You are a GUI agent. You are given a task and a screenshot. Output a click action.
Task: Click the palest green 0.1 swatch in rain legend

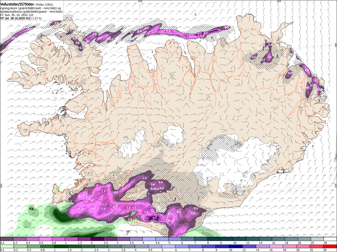(x=6, y=246)
